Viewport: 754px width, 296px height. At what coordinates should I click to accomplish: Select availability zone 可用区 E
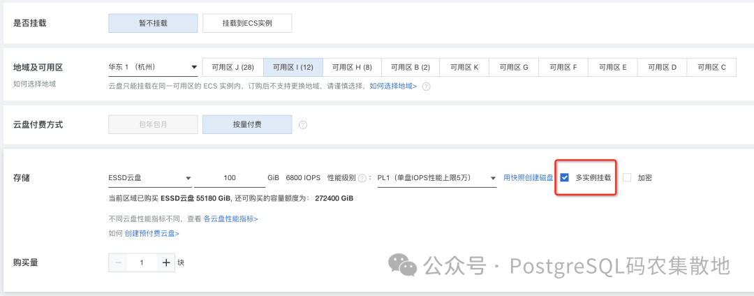613,67
